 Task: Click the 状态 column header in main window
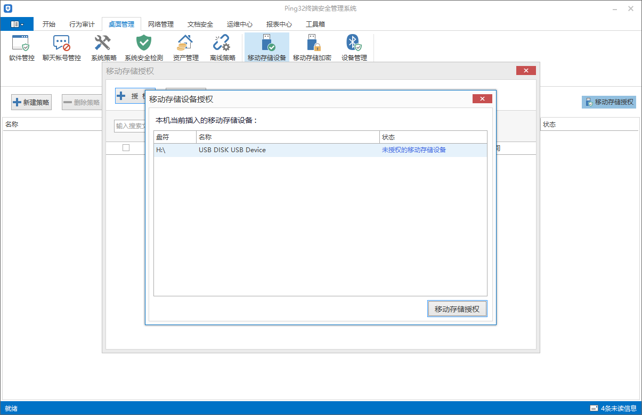[589, 124]
